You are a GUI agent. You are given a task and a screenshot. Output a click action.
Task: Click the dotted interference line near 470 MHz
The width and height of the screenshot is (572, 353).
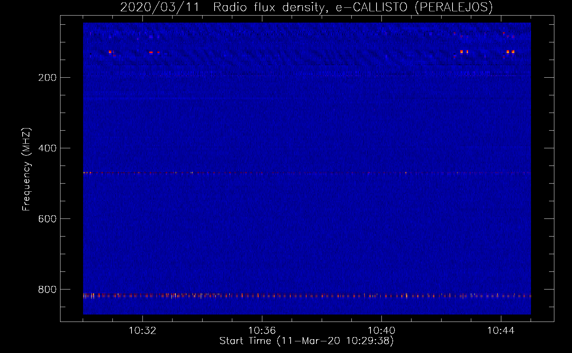307,173
